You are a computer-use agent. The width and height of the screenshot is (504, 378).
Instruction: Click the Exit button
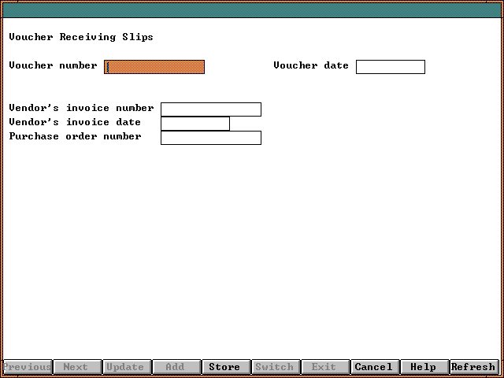tap(324, 367)
